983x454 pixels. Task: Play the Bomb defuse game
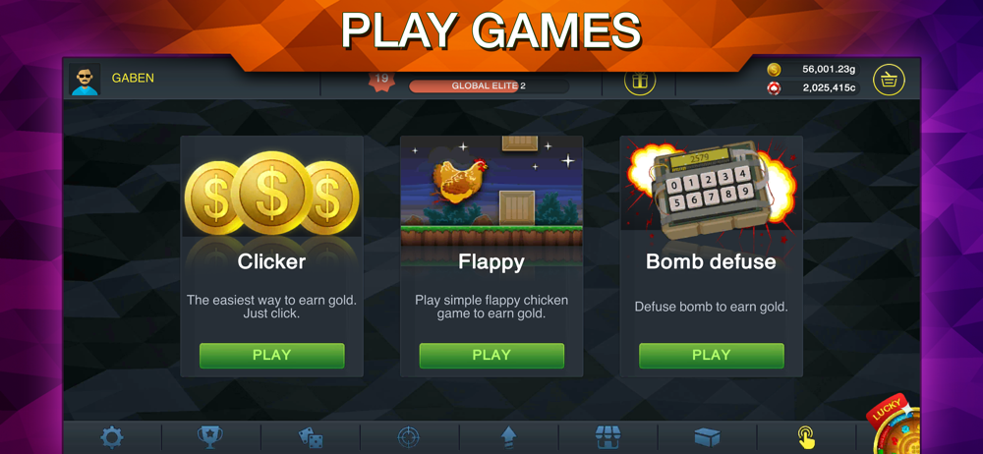(x=712, y=356)
